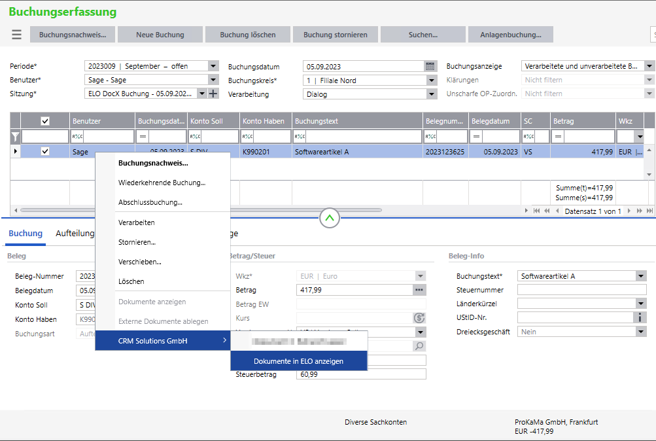Expand the Buchungsanzeige dropdown
The image size is (656, 441).
(649, 65)
